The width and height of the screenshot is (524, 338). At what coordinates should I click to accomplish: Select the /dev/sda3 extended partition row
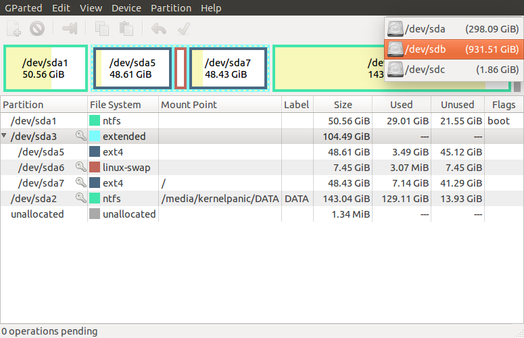262,137
